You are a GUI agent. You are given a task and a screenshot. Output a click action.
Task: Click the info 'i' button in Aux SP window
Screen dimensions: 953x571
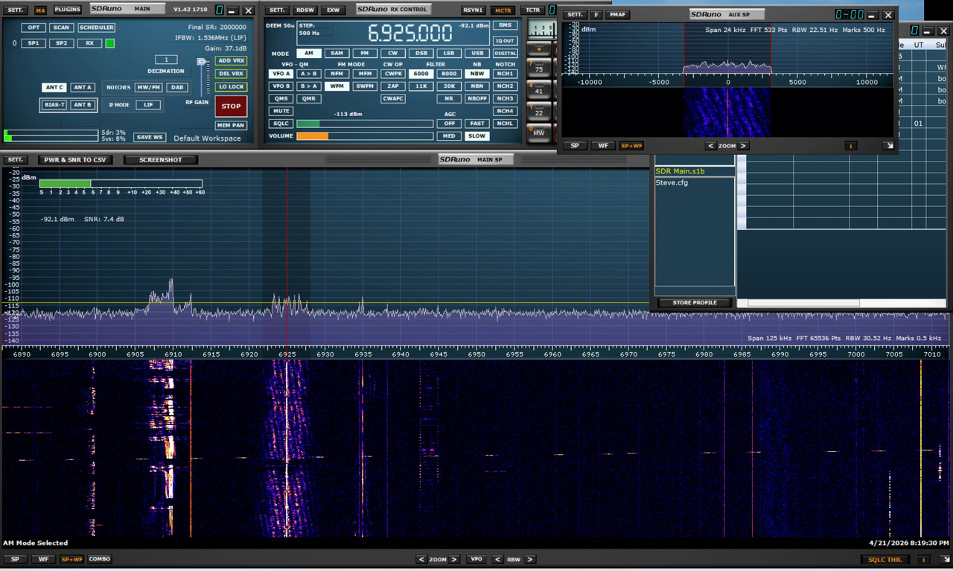851,146
